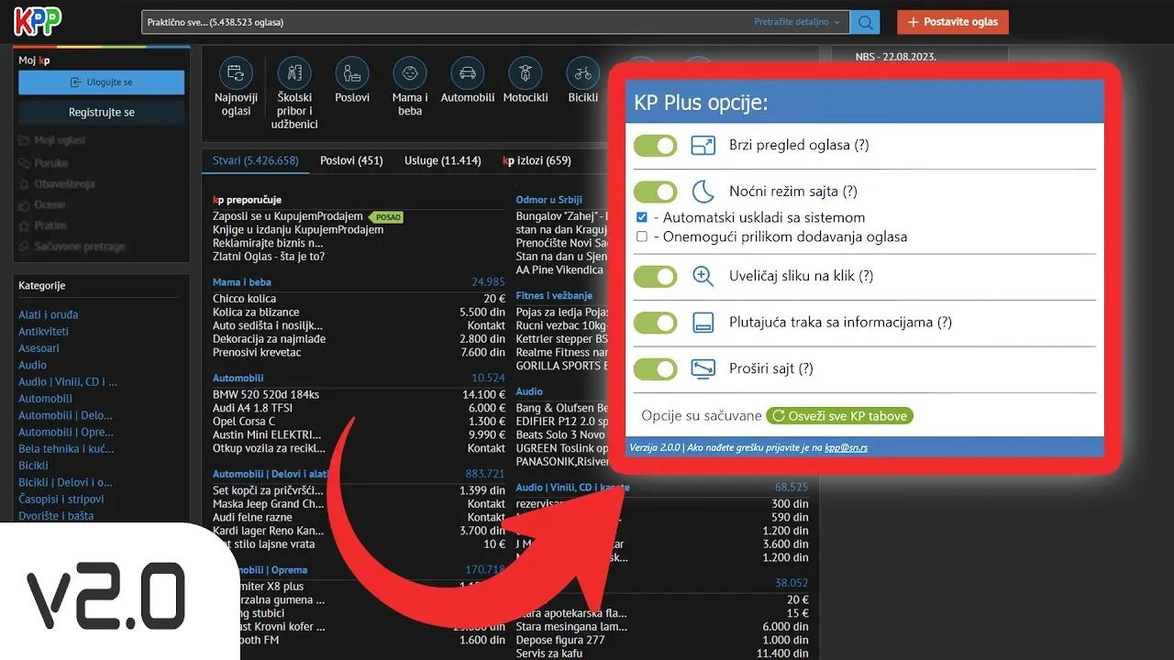This screenshot has height=660, width=1174.
Task: Open the Usluge (11.414) tab
Action: 442,160
